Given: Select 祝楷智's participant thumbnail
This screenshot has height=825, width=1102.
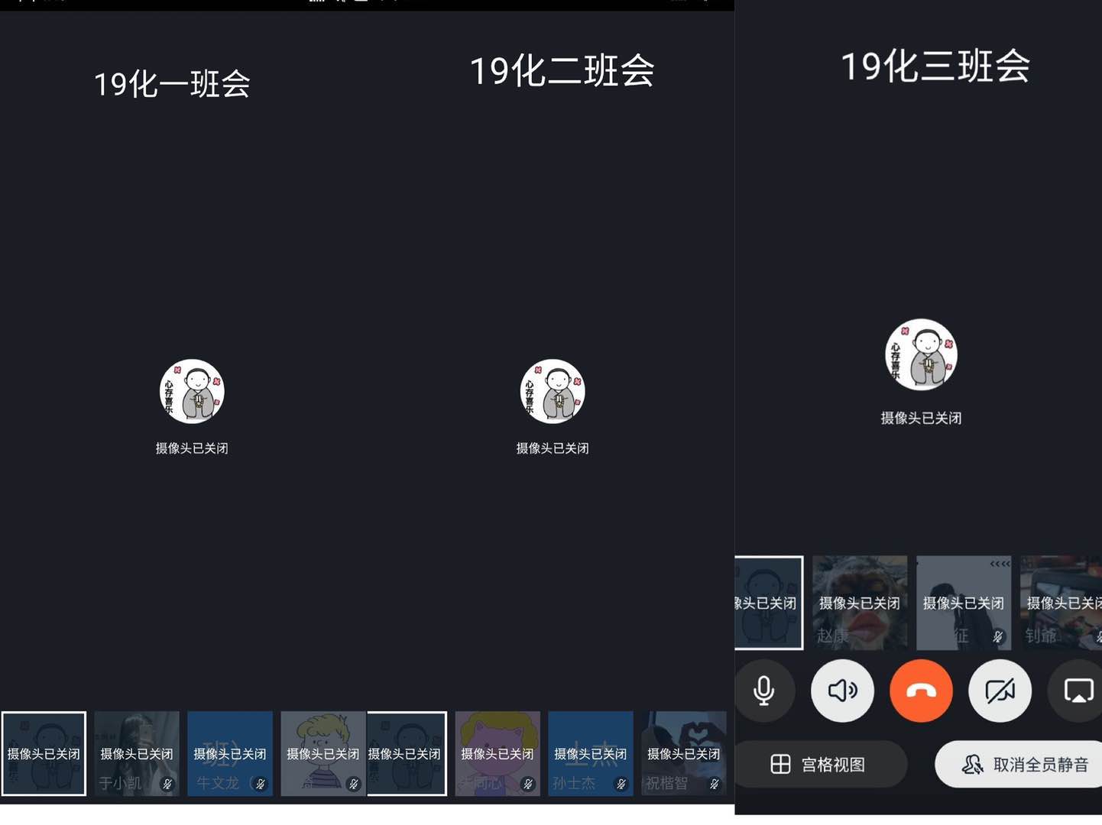Looking at the screenshot, I should pos(683,753).
